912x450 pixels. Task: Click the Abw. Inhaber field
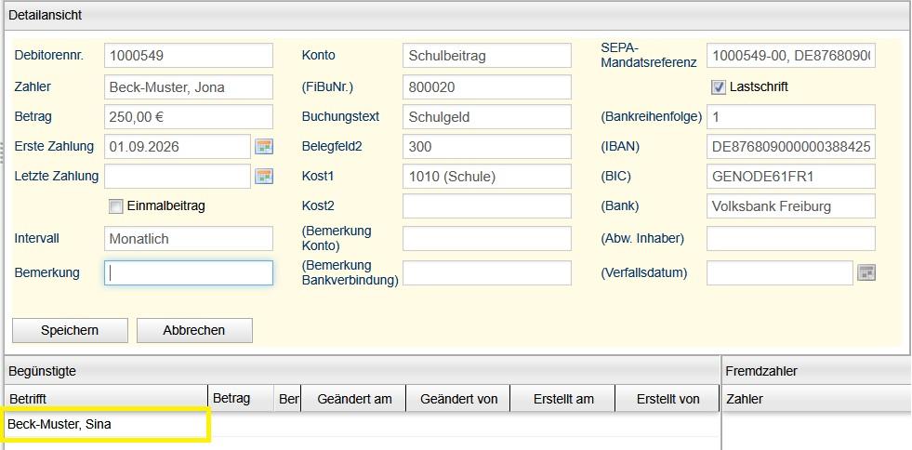791,238
